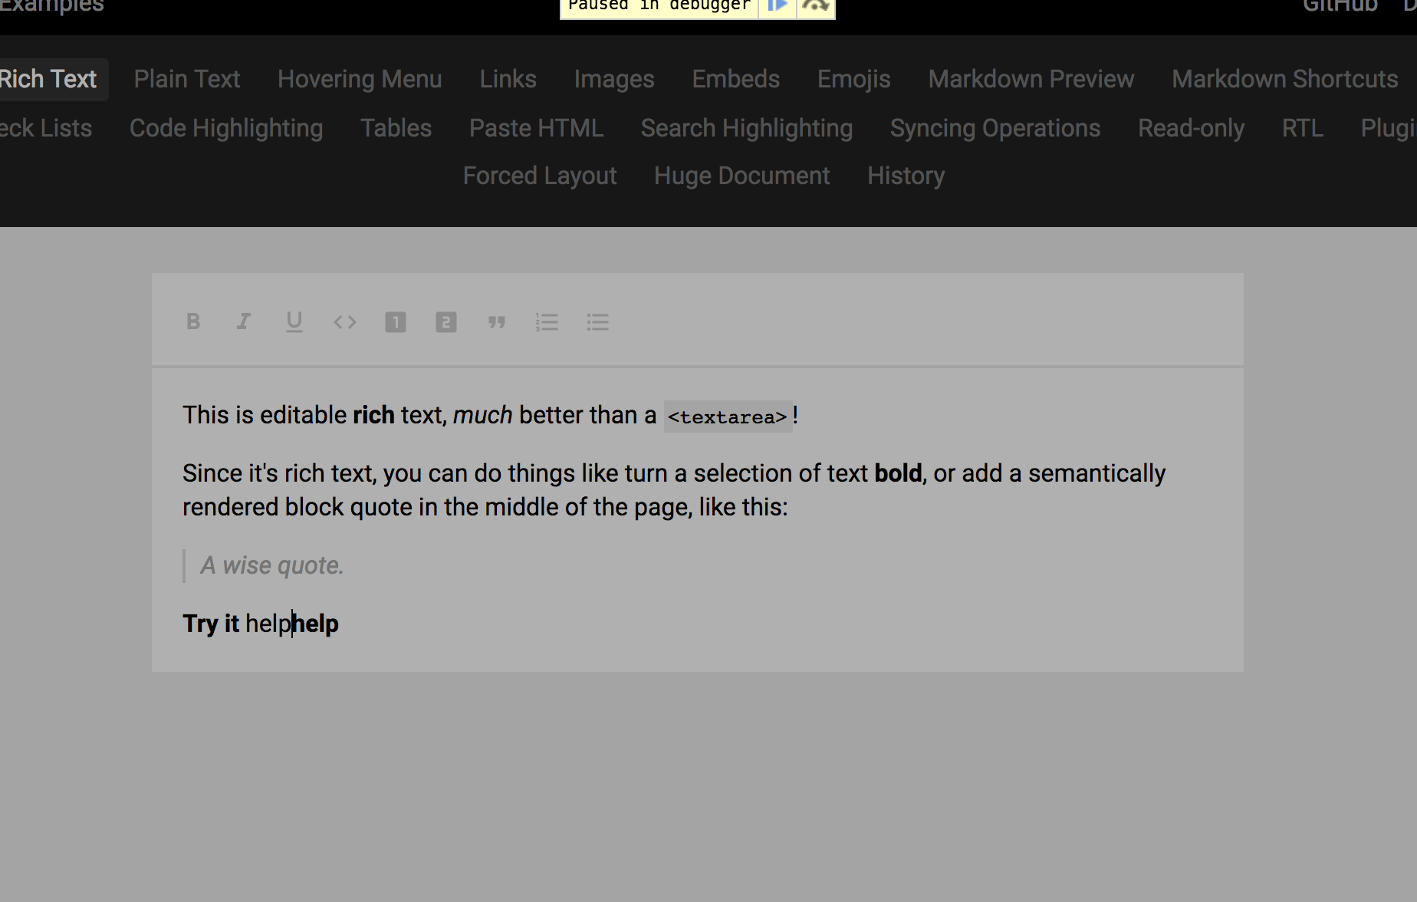
Task: Switch to the Embeds example
Action: 736,79
